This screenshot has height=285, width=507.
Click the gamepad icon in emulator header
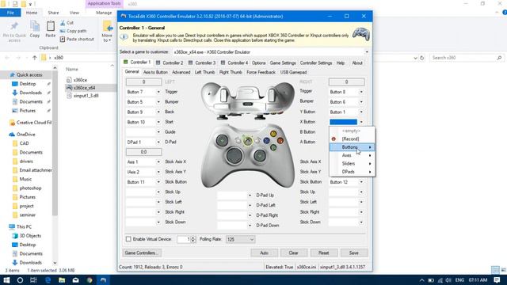coord(361,34)
